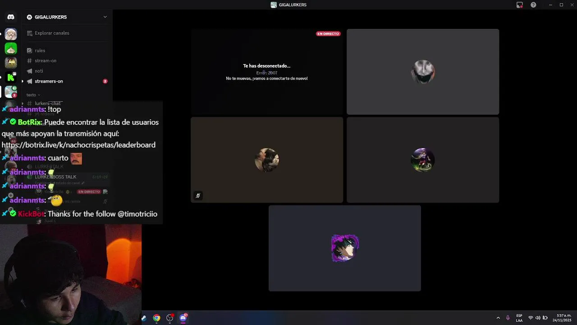Click the KickBot 'Thanks for the follow' message
Screen dimensions: 577x325
[79, 214]
